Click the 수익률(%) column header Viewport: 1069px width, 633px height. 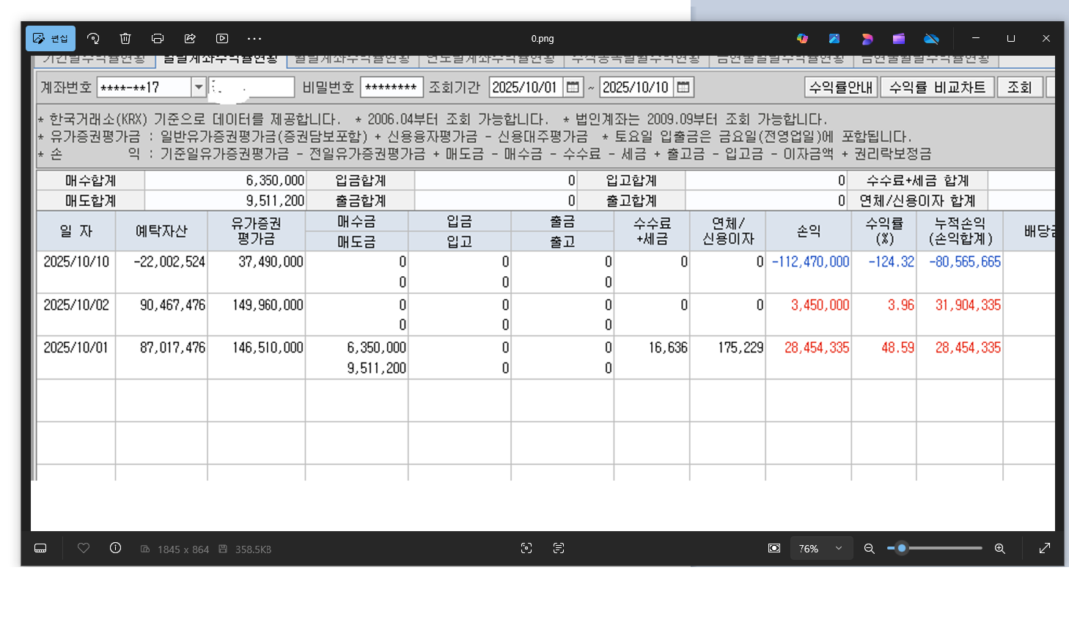point(884,231)
